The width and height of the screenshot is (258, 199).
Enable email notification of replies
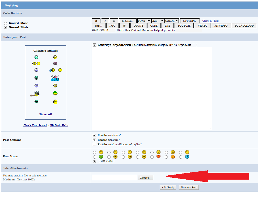pyautogui.click(x=94, y=144)
